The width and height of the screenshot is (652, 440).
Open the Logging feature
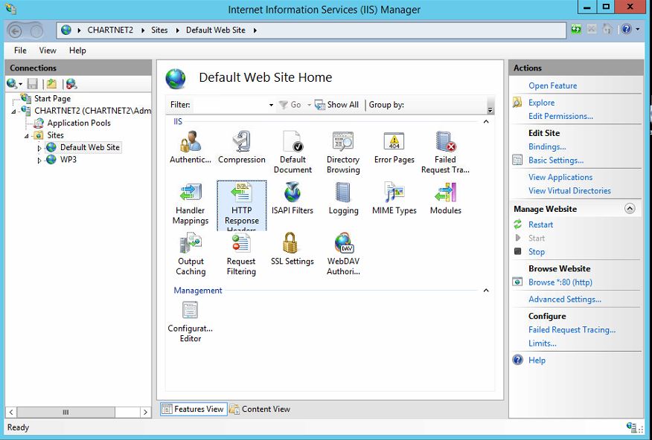tap(343, 199)
